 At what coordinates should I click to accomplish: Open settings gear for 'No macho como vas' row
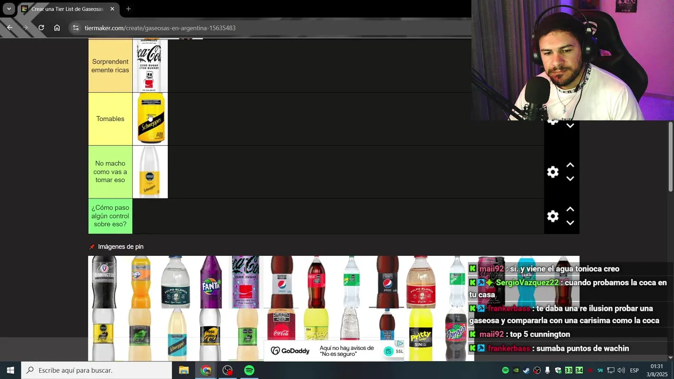(x=552, y=172)
